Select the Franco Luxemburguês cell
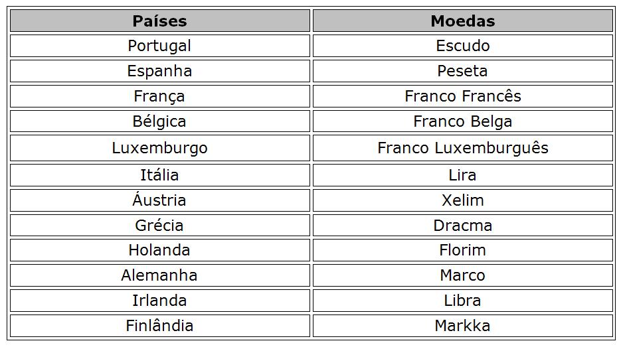Screen dimensions: 621x347 [x=462, y=148]
